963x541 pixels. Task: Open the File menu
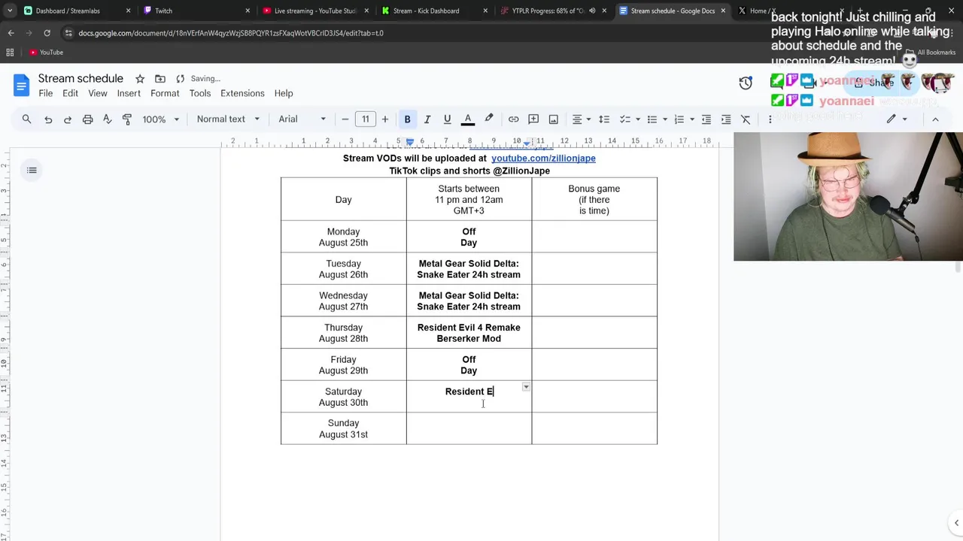[x=46, y=93]
